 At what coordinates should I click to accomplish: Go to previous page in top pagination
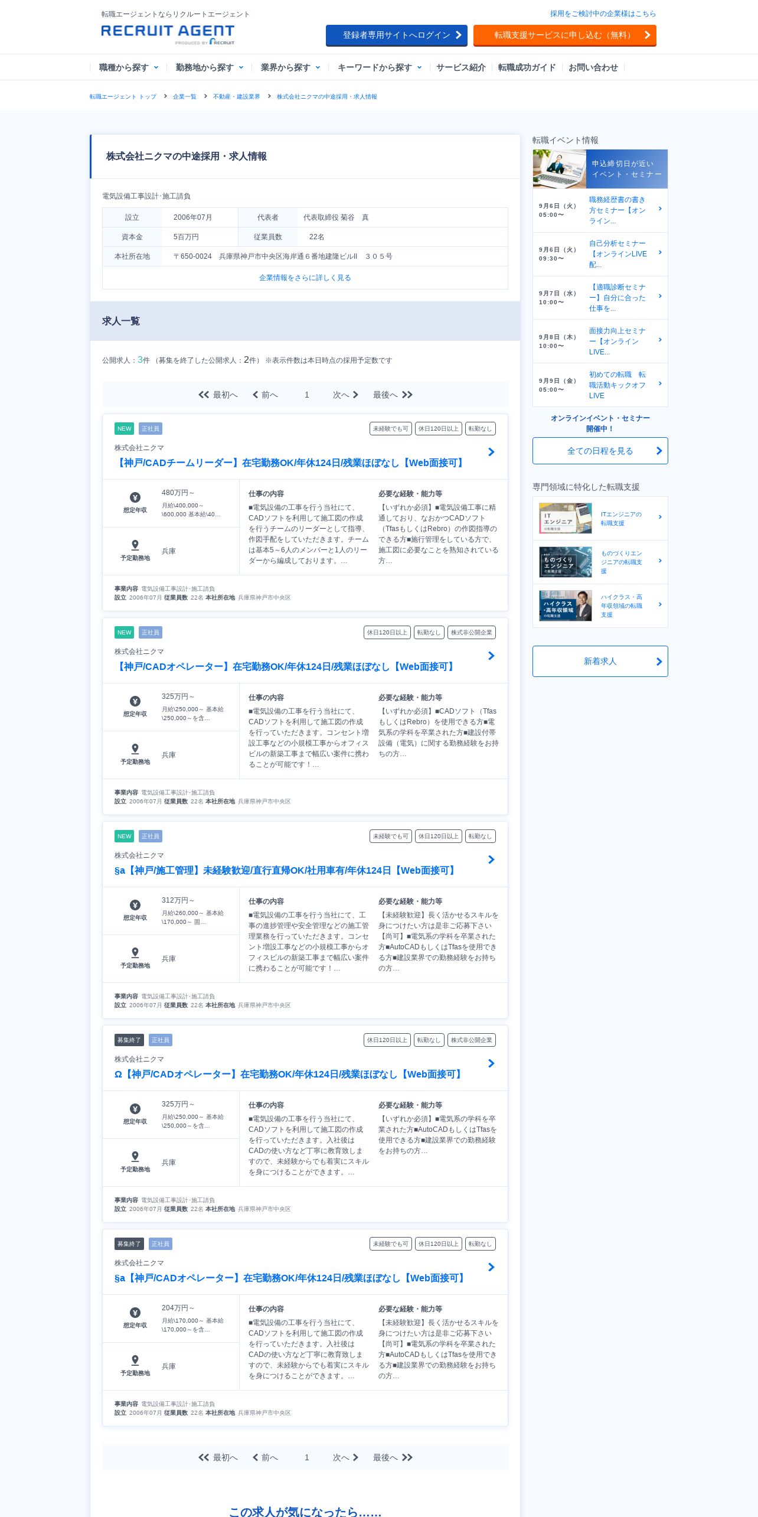coord(265,395)
